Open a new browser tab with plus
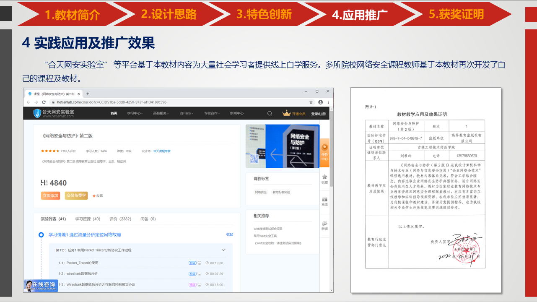 point(88,94)
